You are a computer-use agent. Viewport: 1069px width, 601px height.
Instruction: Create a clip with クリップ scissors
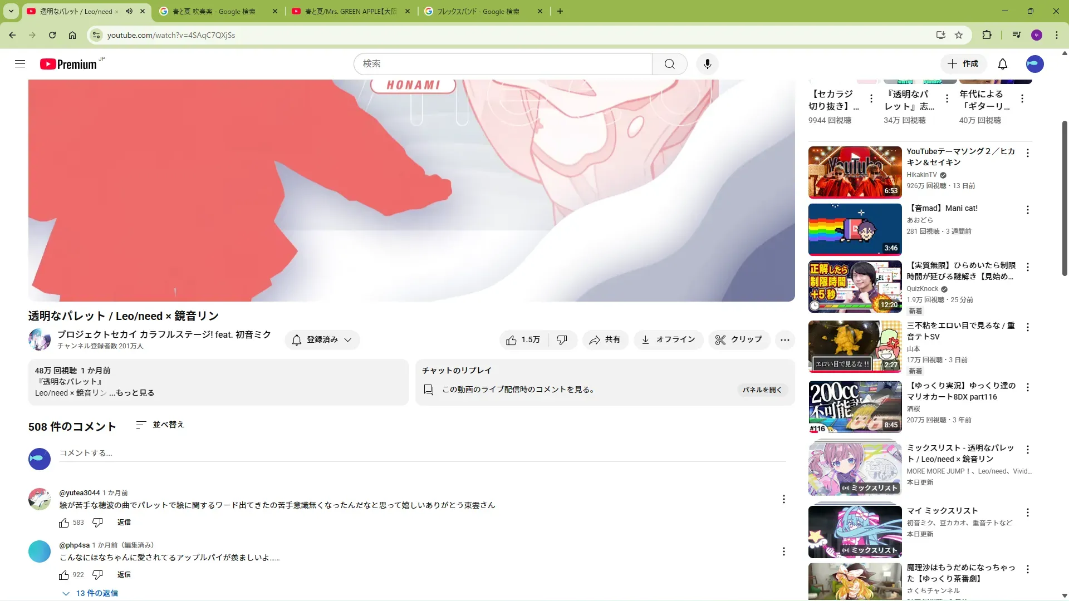pyautogui.click(x=738, y=339)
